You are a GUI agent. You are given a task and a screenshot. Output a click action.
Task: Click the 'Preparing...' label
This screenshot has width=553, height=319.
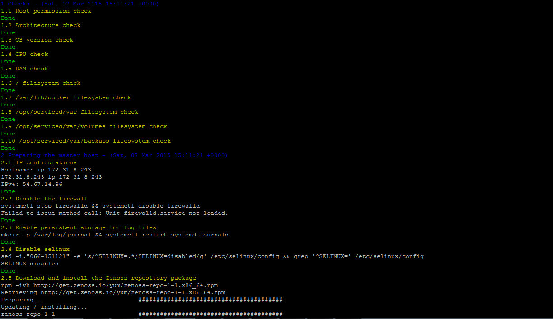23,300
